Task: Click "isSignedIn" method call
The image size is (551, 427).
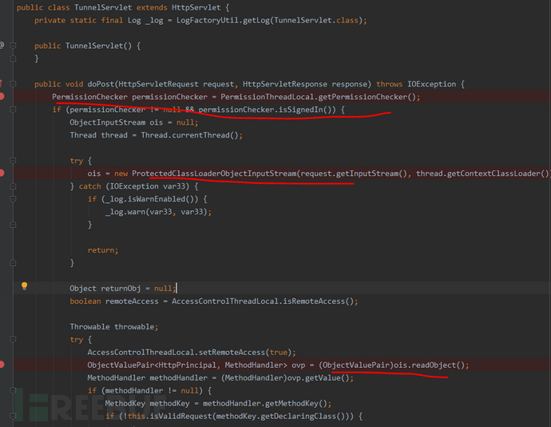Action: click(x=300, y=110)
